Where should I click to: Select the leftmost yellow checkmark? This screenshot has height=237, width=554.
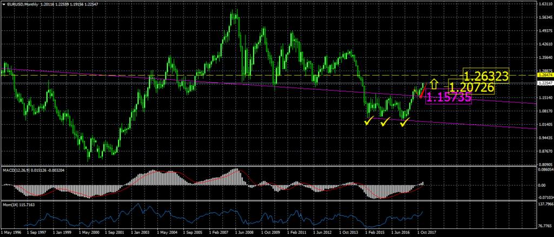(x=368, y=123)
